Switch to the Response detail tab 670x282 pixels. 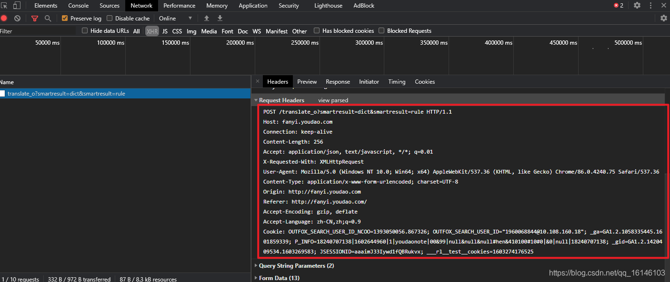click(x=338, y=82)
